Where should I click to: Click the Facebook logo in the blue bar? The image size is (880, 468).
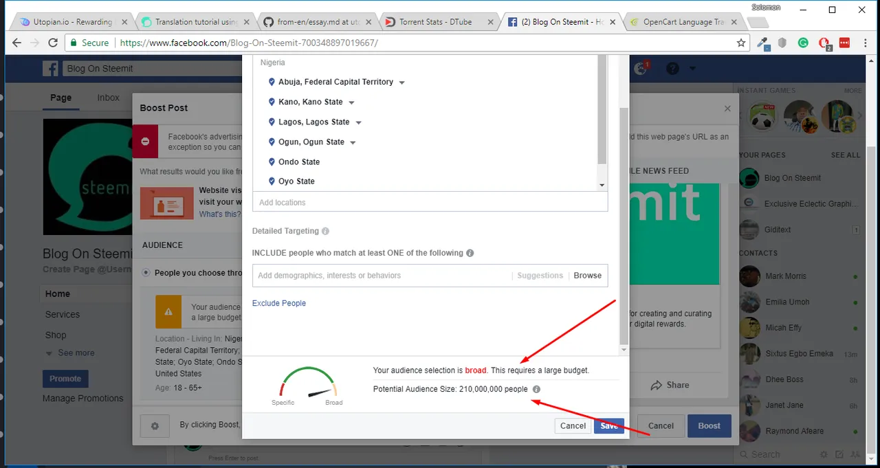[50, 69]
